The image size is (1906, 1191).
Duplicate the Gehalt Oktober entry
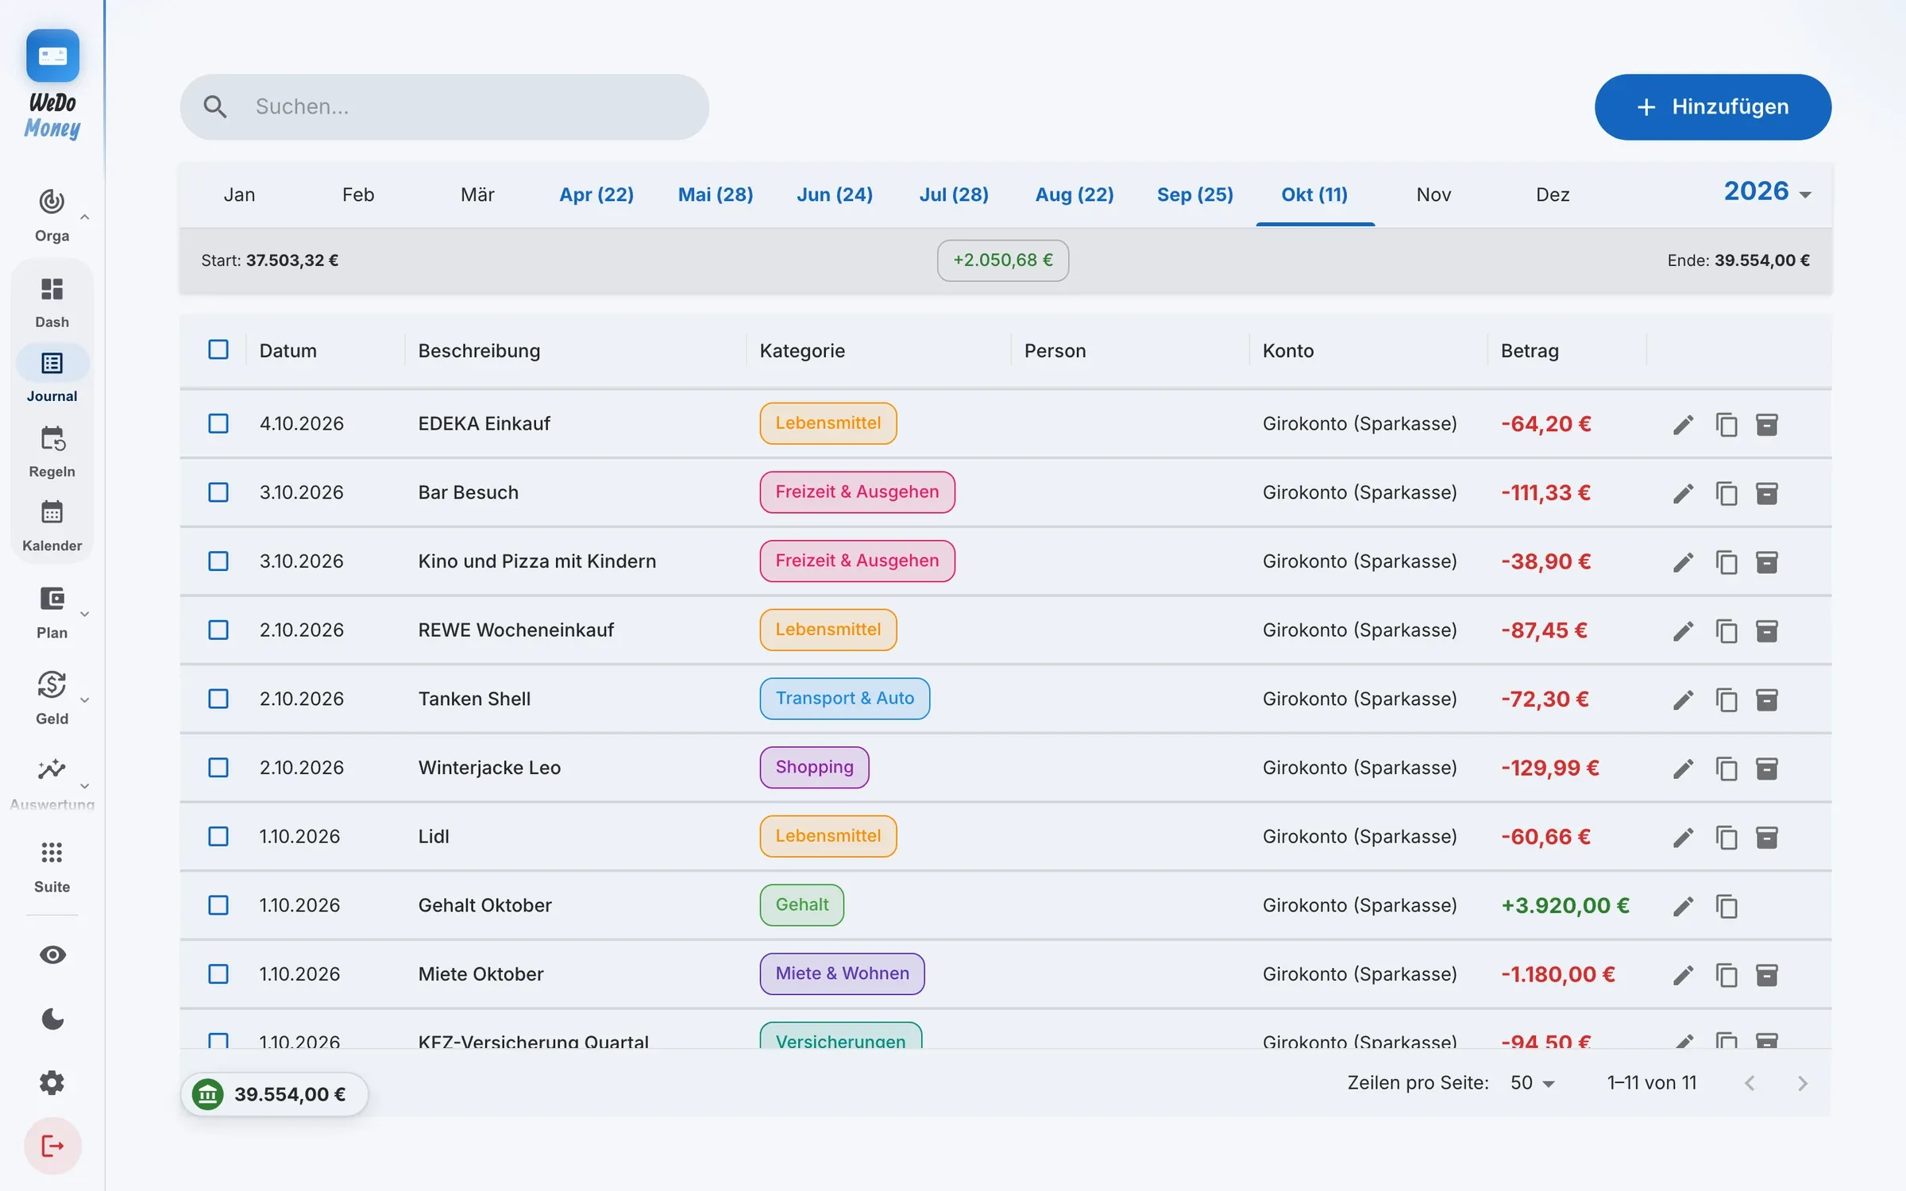click(x=1726, y=906)
